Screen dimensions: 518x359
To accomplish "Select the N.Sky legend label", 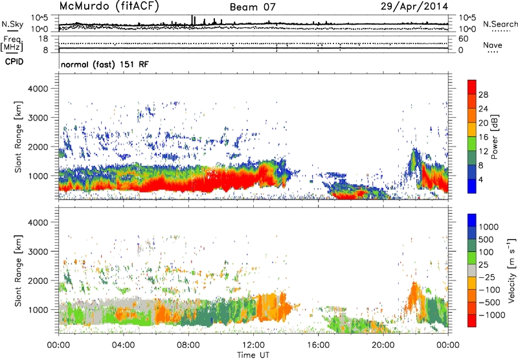I will [x=12, y=24].
